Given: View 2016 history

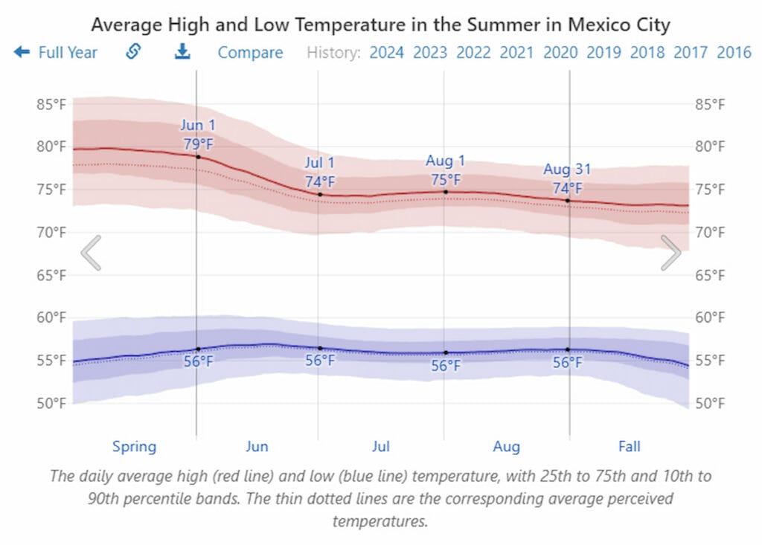Looking at the screenshot, I should point(734,53).
